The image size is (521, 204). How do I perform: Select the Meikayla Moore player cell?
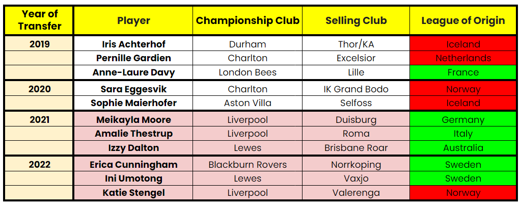click(133, 120)
